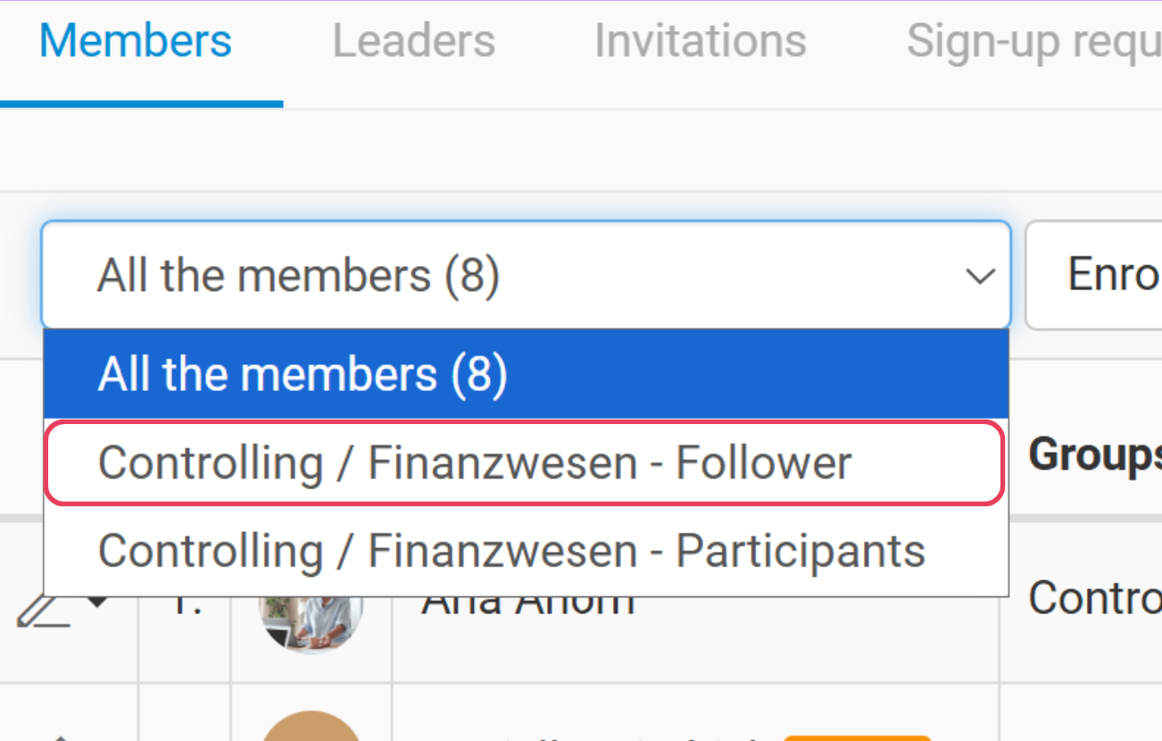Viewport: 1162px width, 741px height.
Task: Sort by the Groups column header
Action: (x=1094, y=454)
